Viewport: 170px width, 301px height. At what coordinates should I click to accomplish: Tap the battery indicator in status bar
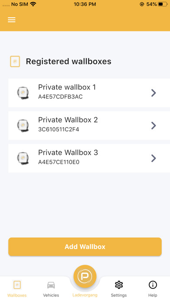tap(163, 4)
